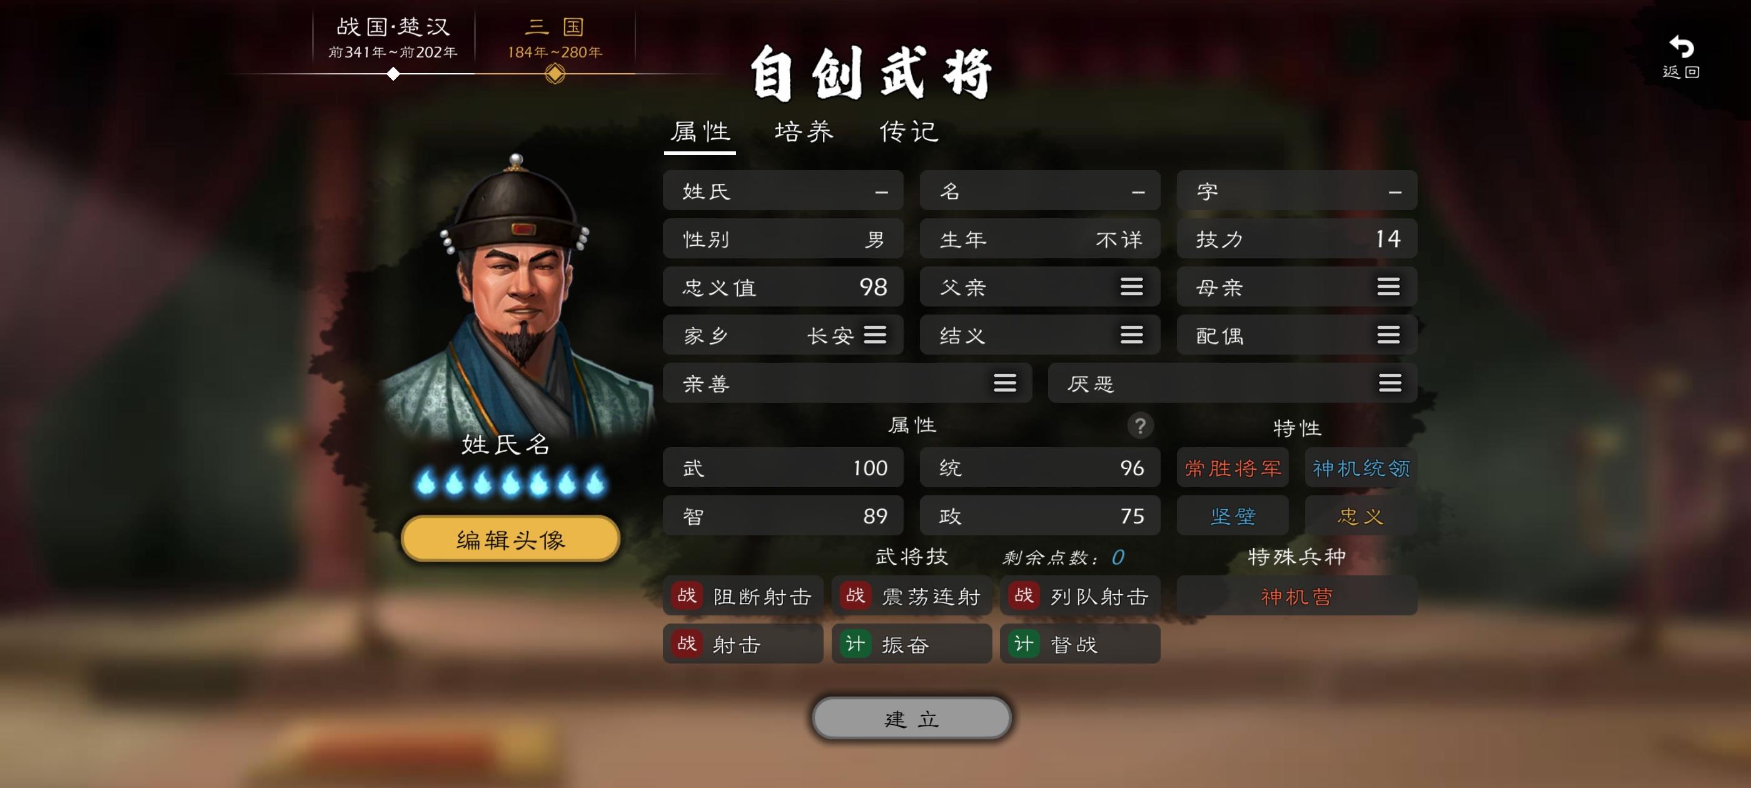The image size is (1751, 788).
Task: Select the 战国·楚汉 era timeline marker
Action: [393, 74]
